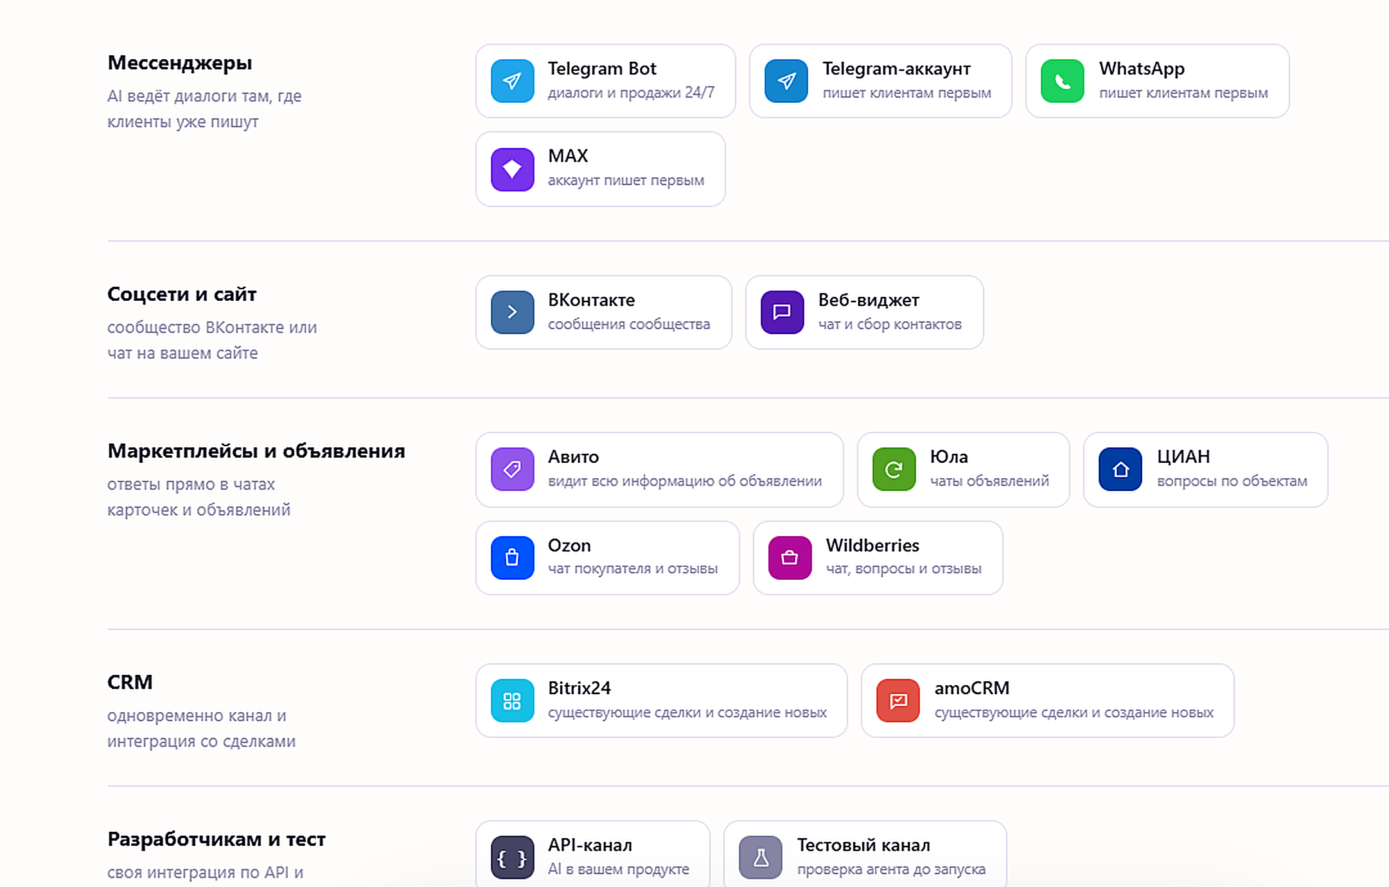Click the red amoCRM message icon

[898, 701]
